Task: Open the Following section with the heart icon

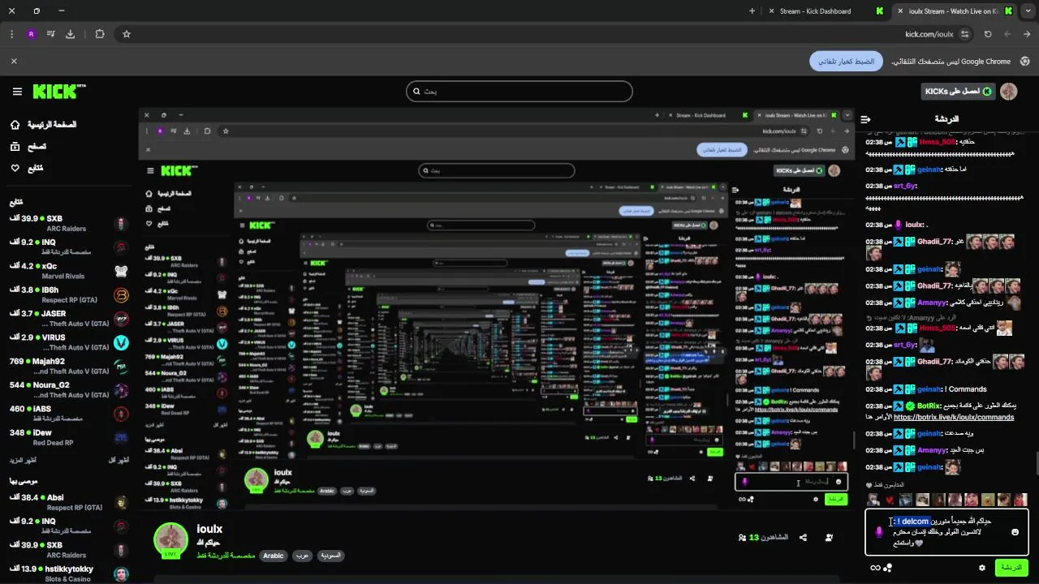Action: (27, 168)
